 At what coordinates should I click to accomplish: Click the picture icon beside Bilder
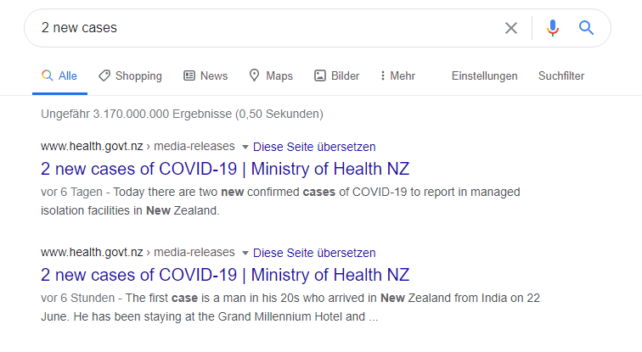click(x=320, y=75)
